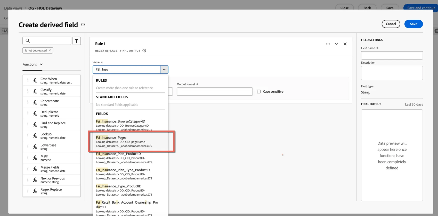The width and height of the screenshot is (438, 216).
Task: Pick Fsi_Insurance_Type_ProductID field option
Action: pyautogui.click(x=131, y=190)
